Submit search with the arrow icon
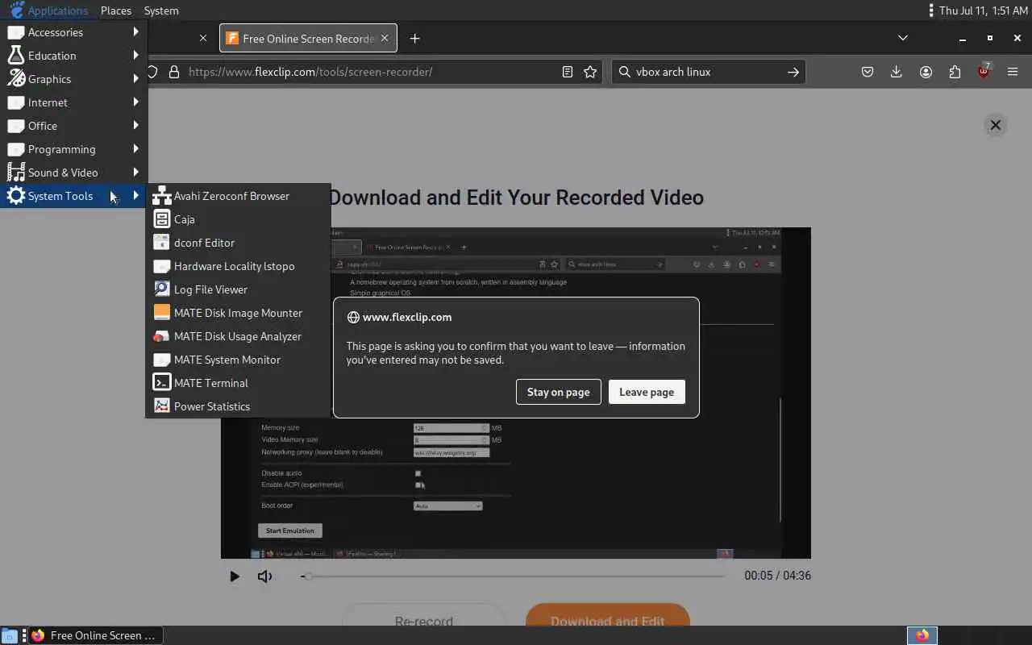Image resolution: width=1032 pixels, height=645 pixels. [x=793, y=72]
